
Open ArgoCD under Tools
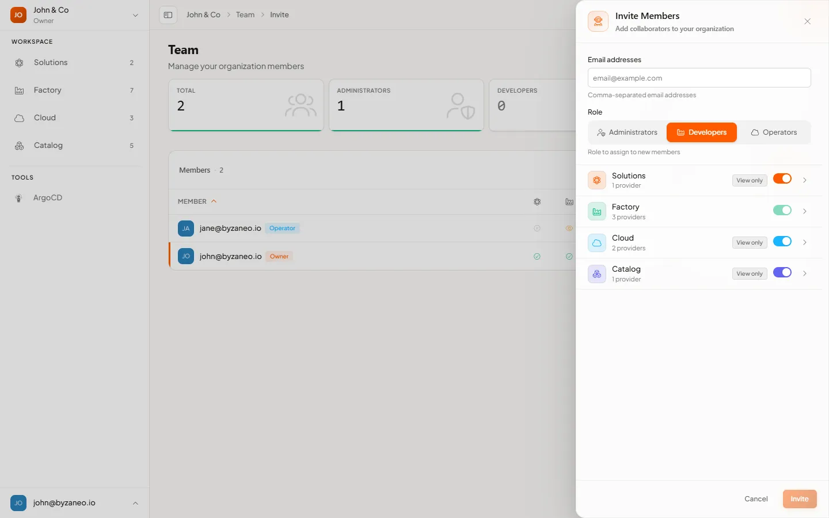pos(75,198)
